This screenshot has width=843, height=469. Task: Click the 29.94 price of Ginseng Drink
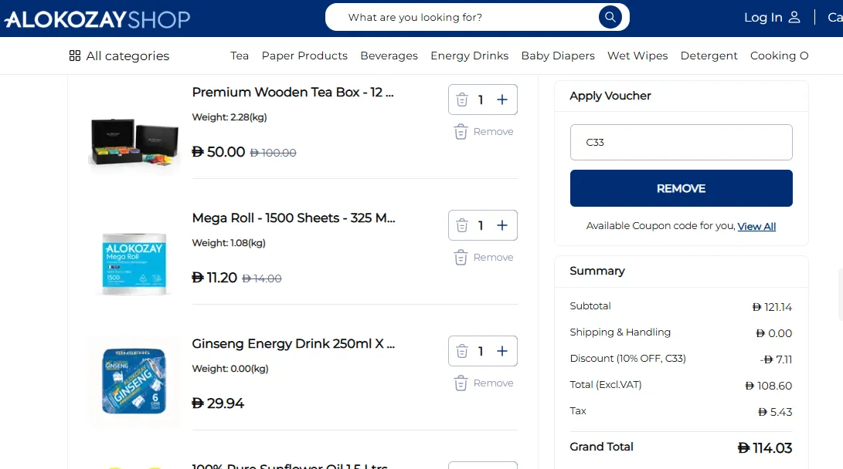(x=218, y=403)
